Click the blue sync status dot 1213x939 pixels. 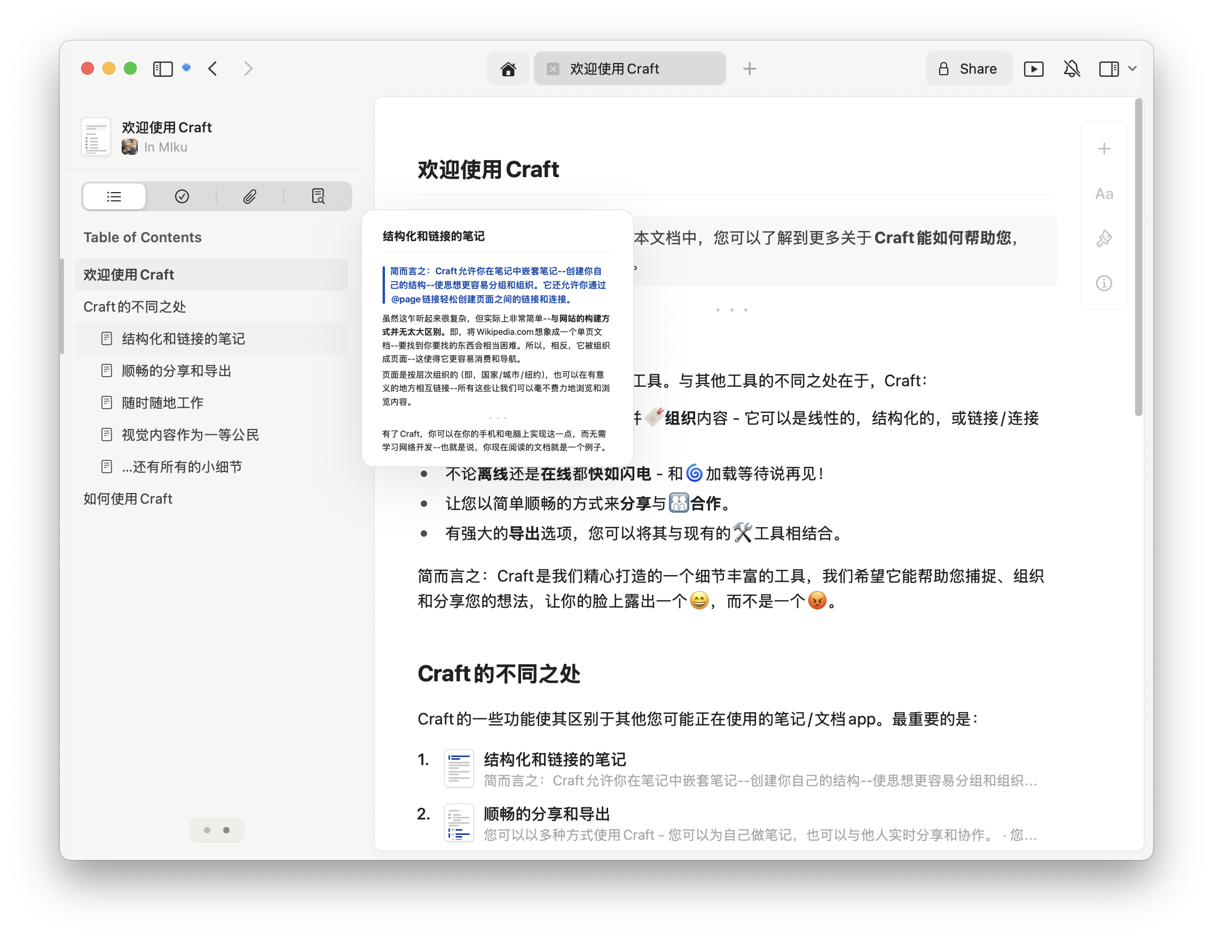[187, 67]
